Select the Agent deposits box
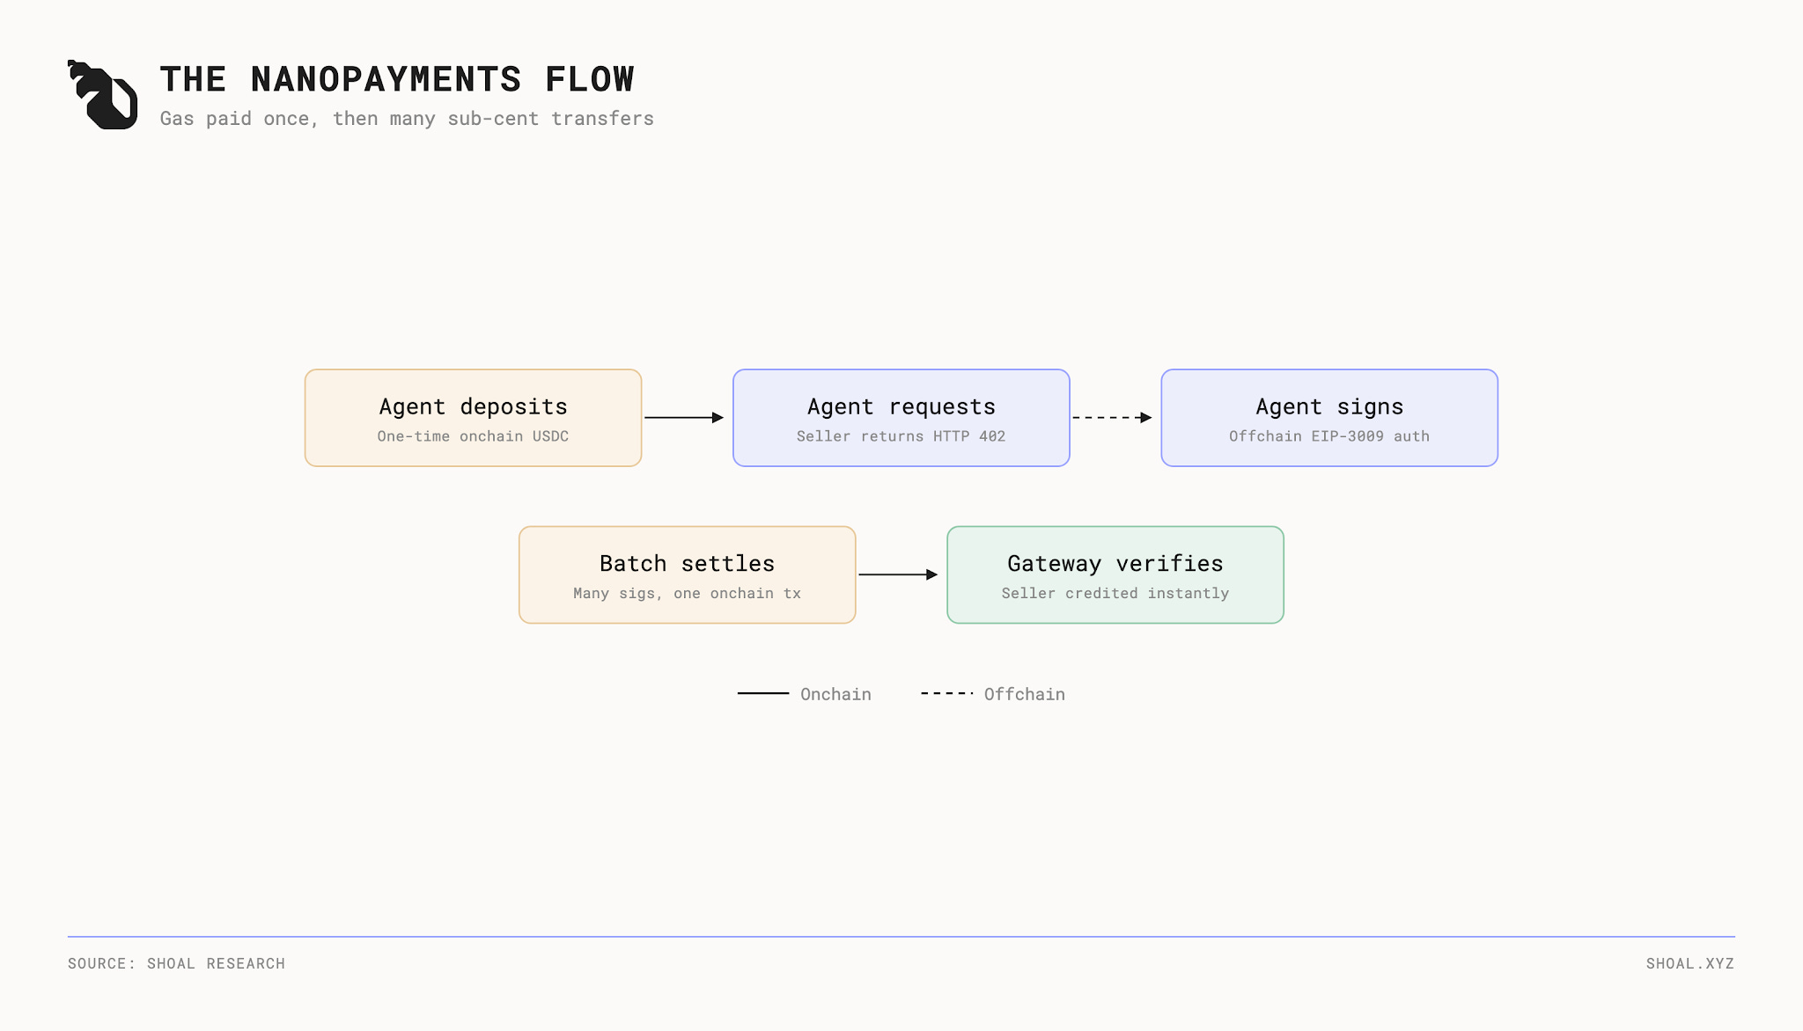 tap(474, 418)
